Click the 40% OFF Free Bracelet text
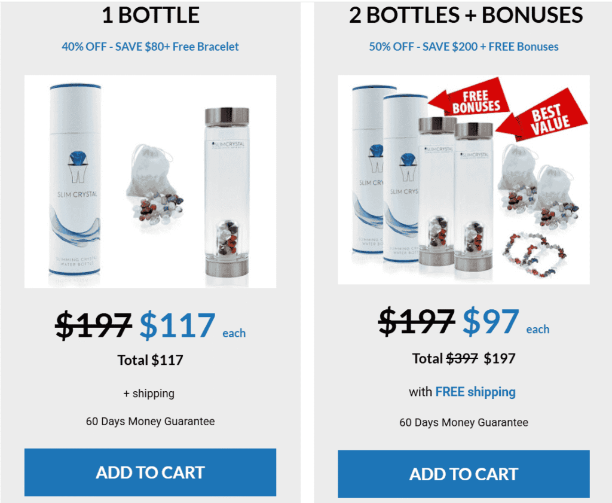The width and height of the screenshot is (612, 503). pyautogui.click(x=150, y=47)
